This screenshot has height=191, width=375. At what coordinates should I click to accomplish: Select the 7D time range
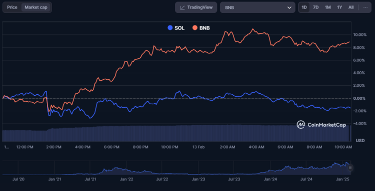315,7
